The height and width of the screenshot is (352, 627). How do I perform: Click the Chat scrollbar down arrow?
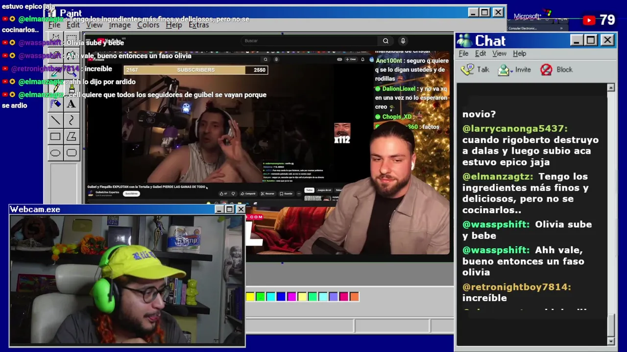(611, 341)
